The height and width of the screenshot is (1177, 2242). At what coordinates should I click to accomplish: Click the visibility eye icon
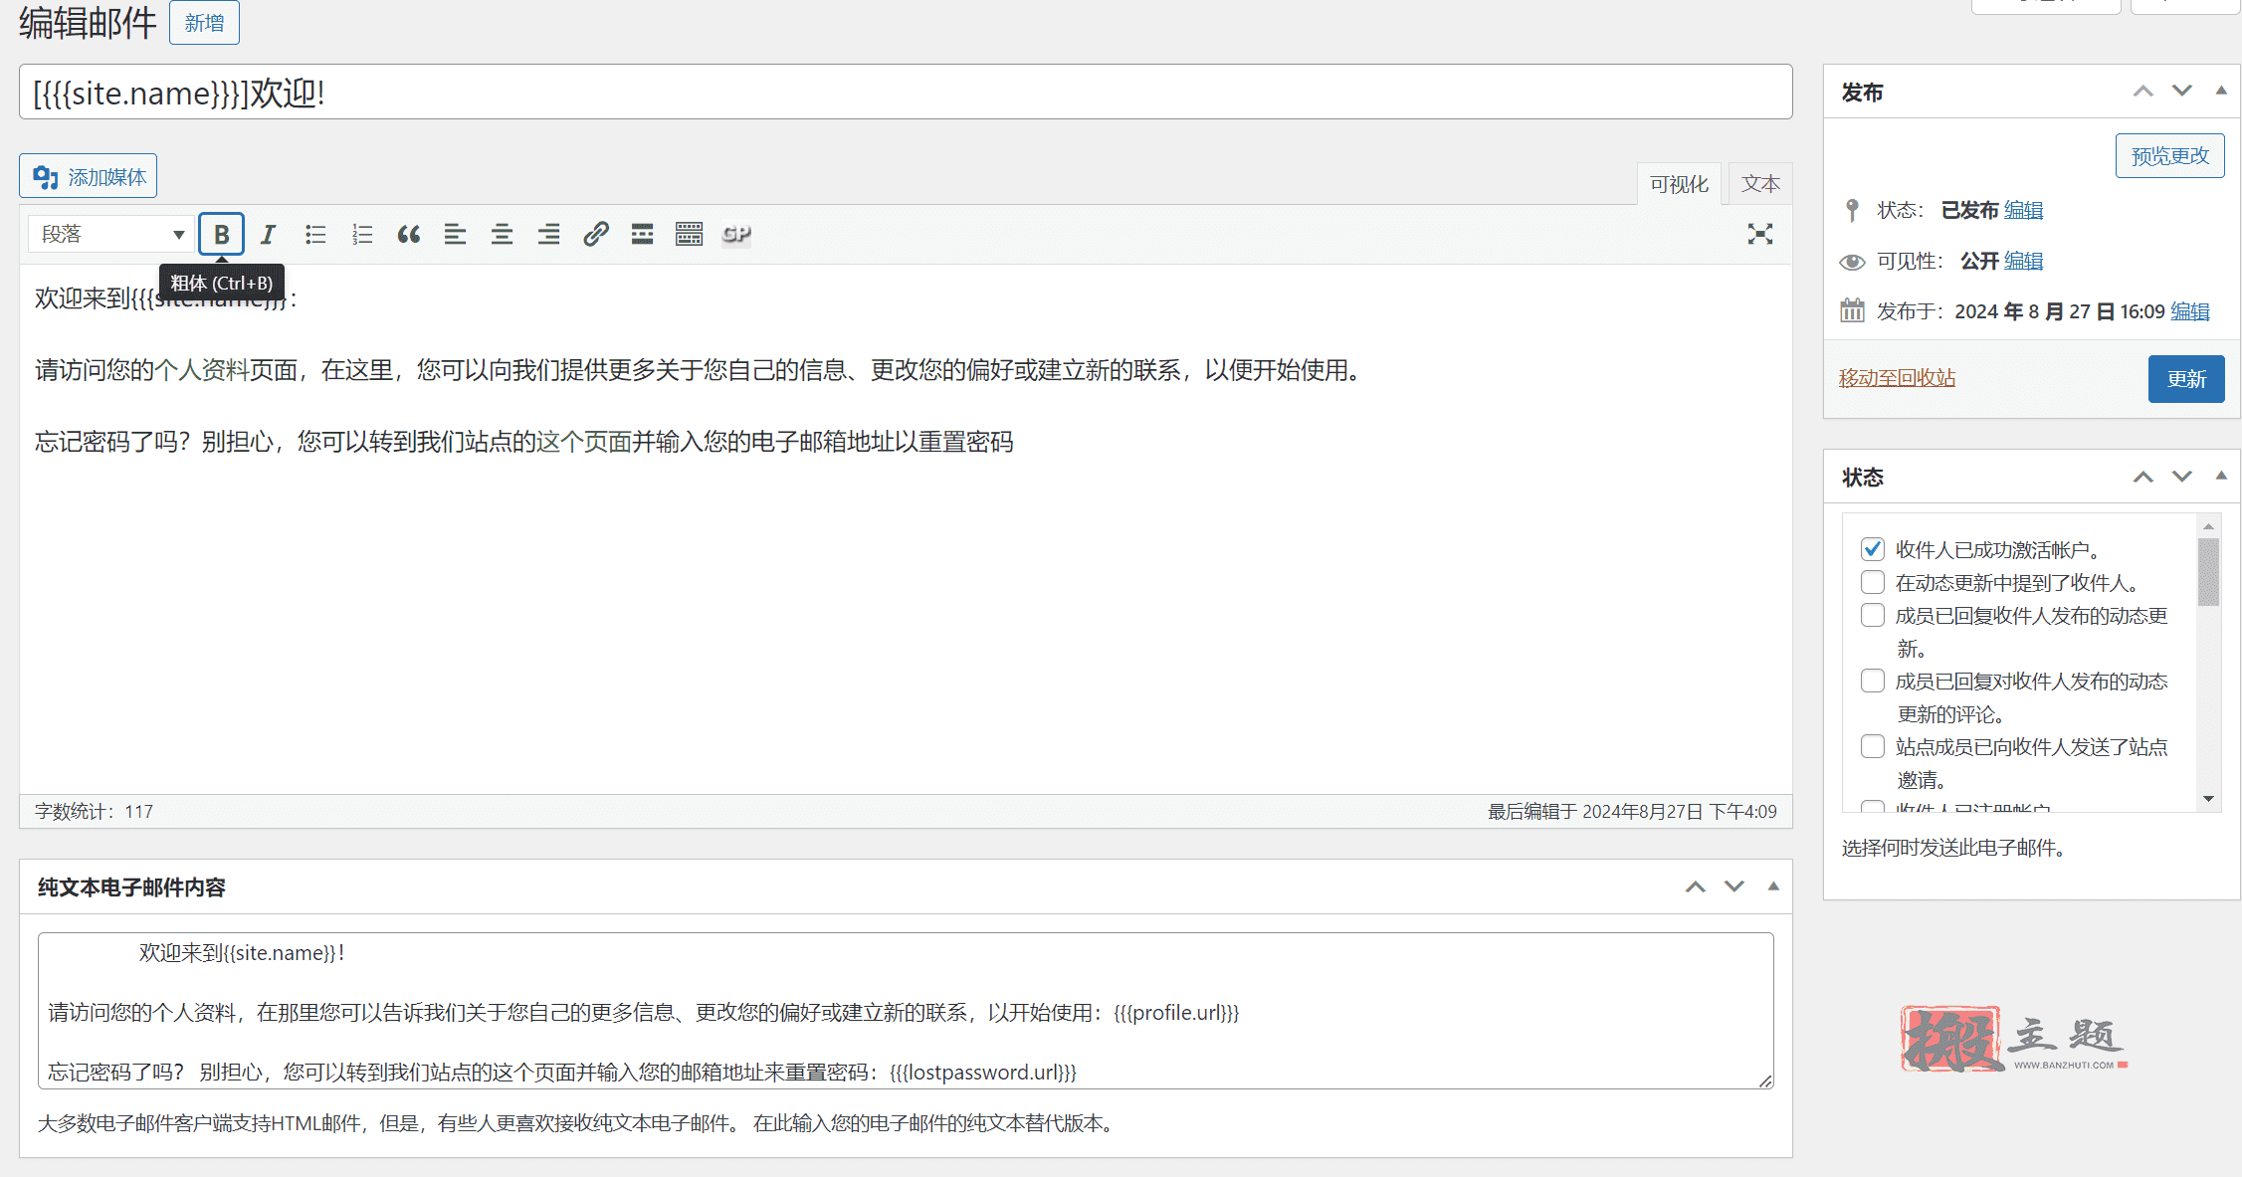point(1852,262)
